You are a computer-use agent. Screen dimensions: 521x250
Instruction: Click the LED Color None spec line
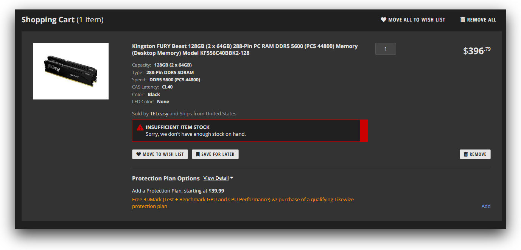pyautogui.click(x=151, y=102)
